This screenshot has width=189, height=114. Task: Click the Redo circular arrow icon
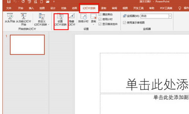[x=23, y=2]
